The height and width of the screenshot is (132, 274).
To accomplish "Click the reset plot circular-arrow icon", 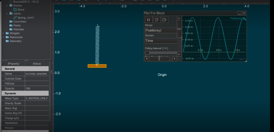I will coord(156,20).
